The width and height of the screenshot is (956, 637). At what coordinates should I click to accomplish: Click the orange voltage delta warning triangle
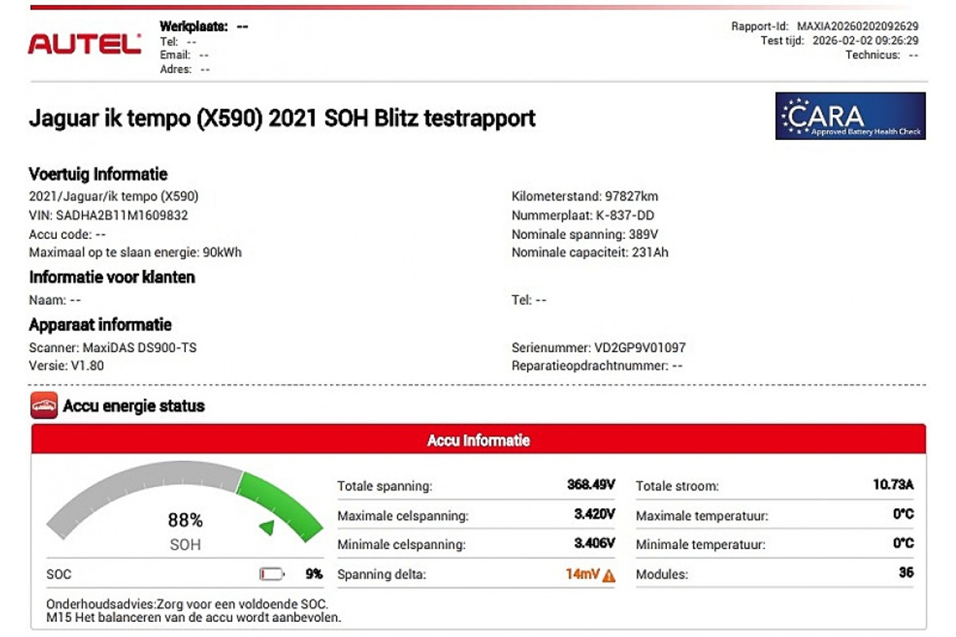pyautogui.click(x=608, y=576)
